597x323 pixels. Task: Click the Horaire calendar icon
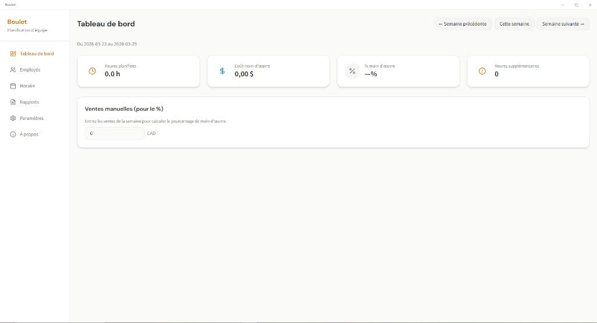pos(13,86)
